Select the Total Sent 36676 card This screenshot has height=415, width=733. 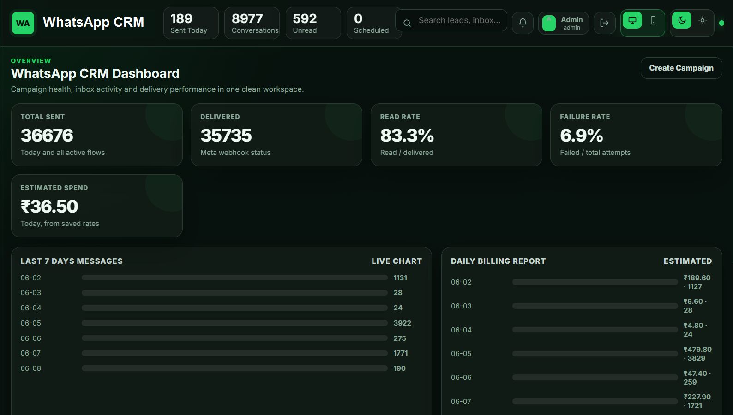(x=97, y=135)
